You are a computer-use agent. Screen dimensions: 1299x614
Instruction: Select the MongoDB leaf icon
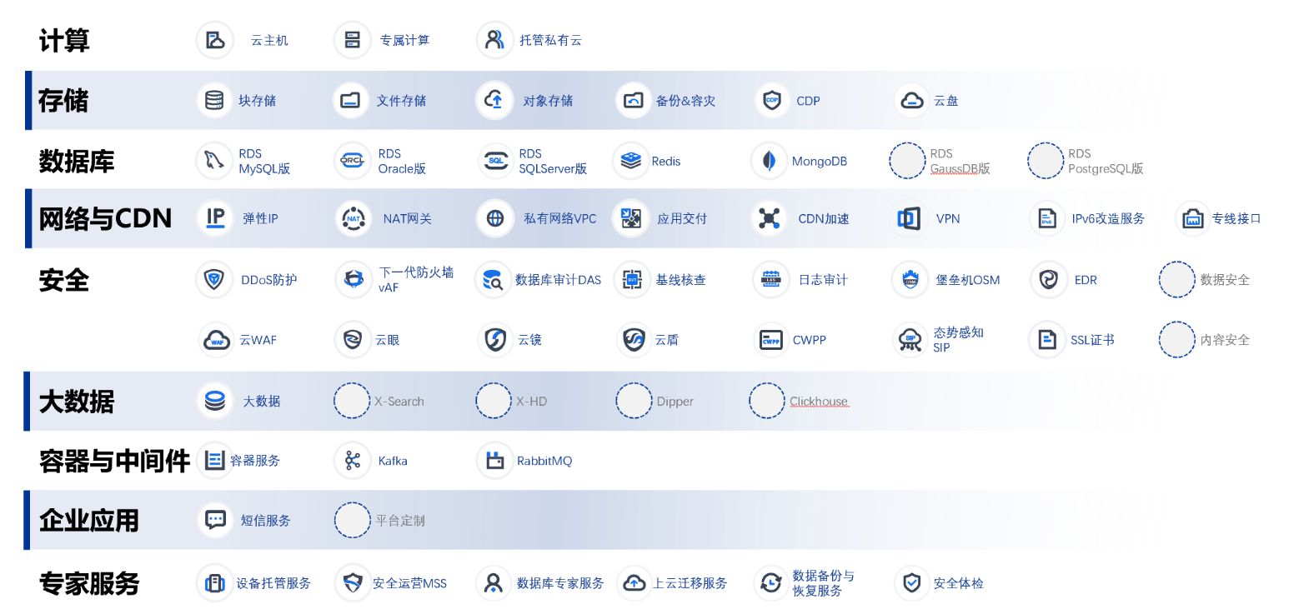[770, 161]
